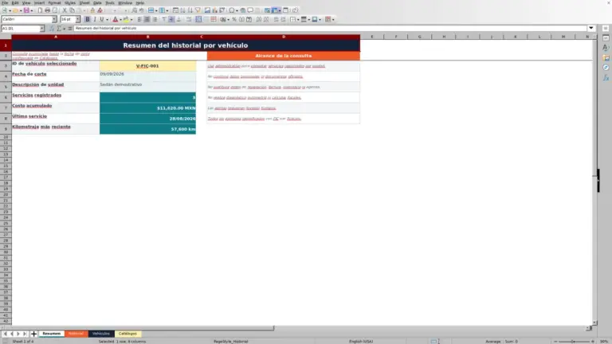Open the Data menu
This screenshot has width=612, height=344.
pyautogui.click(x=97, y=2)
